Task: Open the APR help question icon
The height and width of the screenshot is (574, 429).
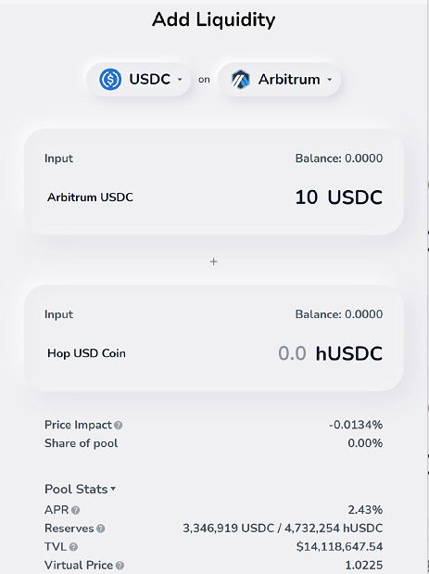Action: [75, 510]
